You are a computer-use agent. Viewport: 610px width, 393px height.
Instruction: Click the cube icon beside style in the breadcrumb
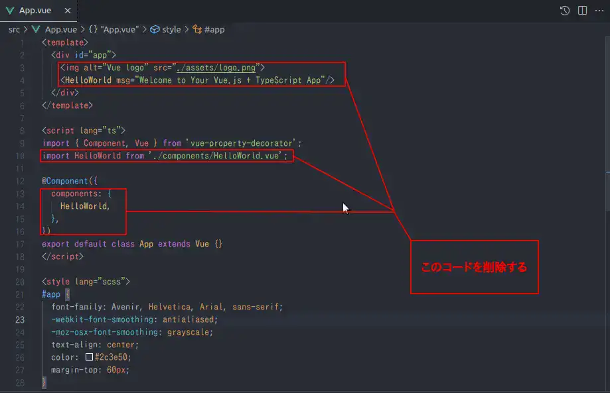tap(155, 29)
